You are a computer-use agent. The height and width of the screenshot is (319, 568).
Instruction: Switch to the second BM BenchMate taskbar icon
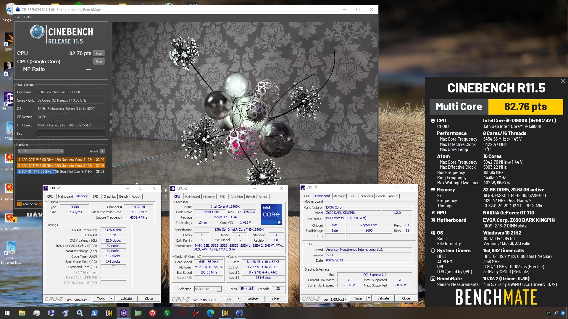click(225, 313)
